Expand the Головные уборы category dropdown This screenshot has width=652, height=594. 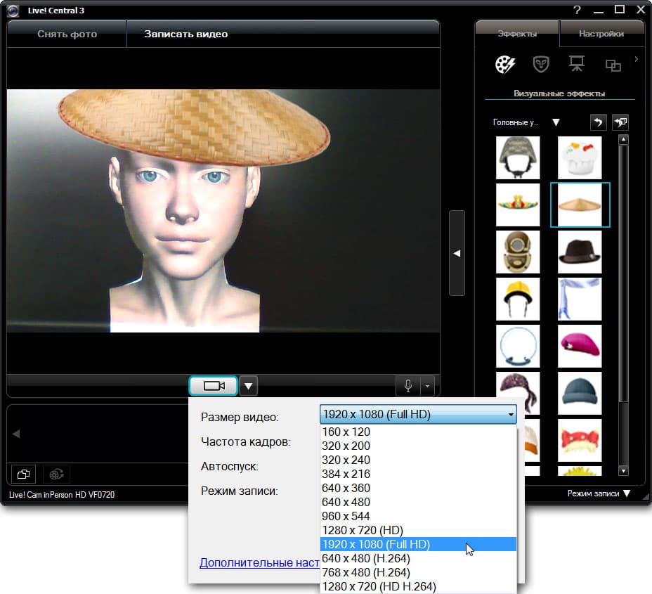[x=556, y=122]
